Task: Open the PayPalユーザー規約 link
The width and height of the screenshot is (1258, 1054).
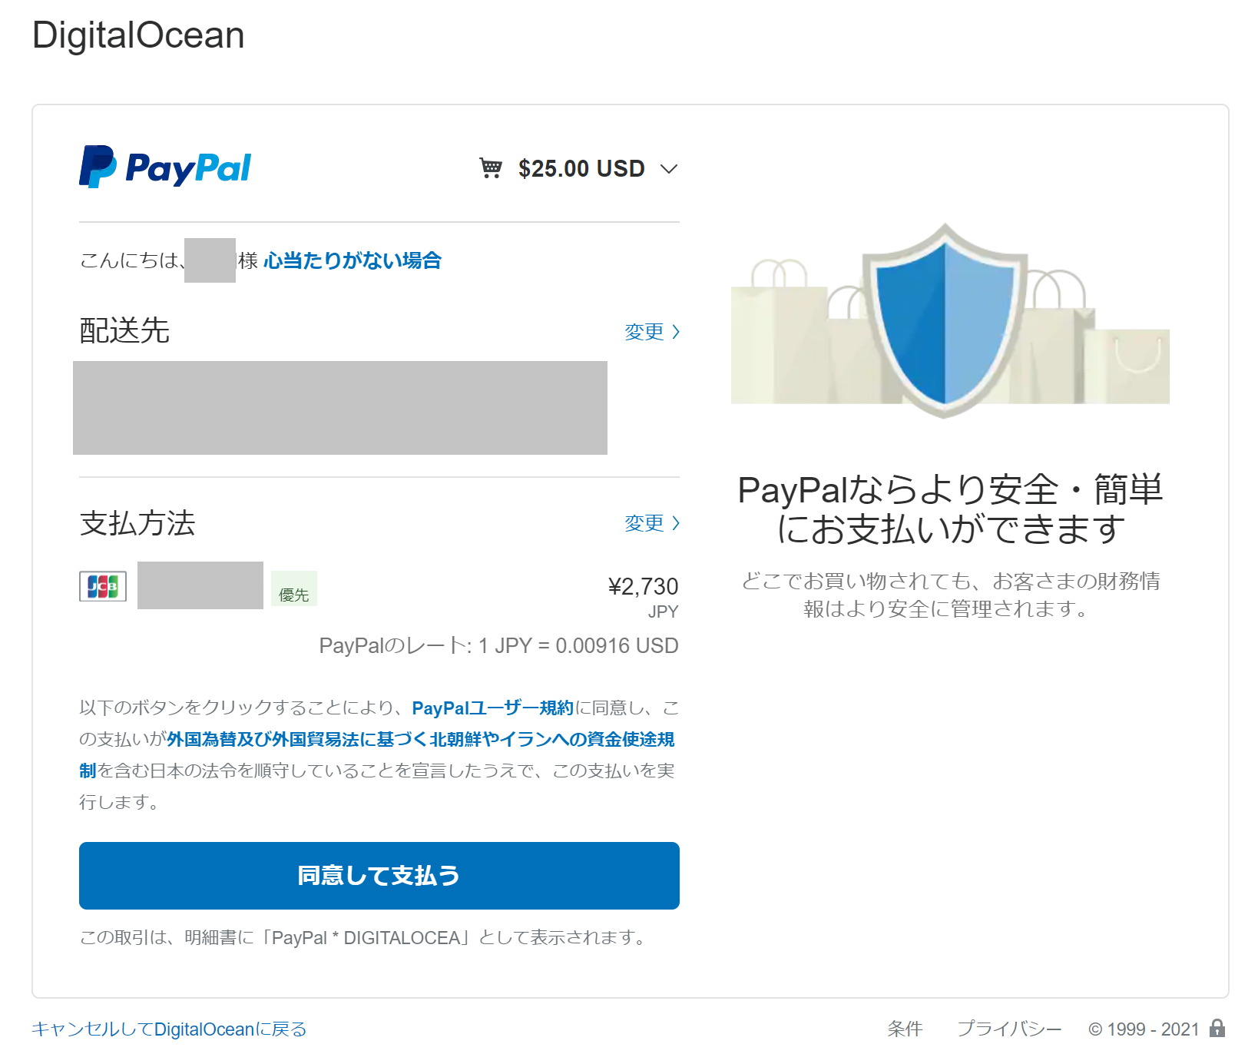Action: tap(492, 708)
